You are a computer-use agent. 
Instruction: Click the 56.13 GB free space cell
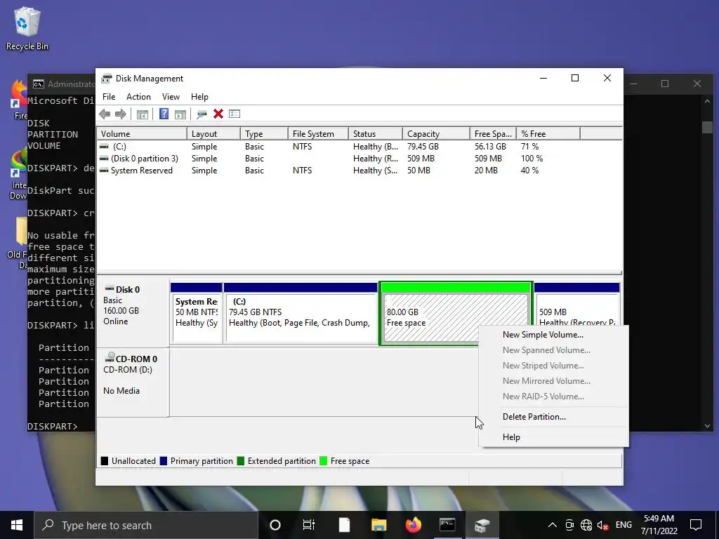point(490,147)
